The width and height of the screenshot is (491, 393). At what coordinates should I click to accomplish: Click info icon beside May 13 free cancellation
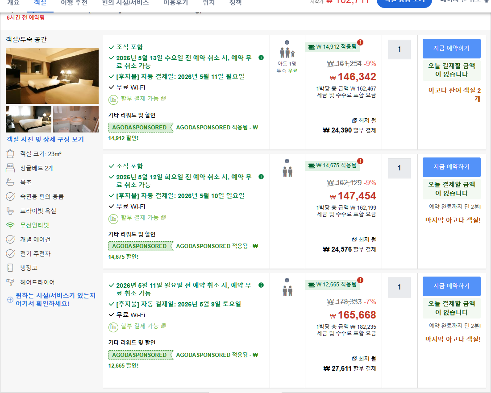pos(261,58)
